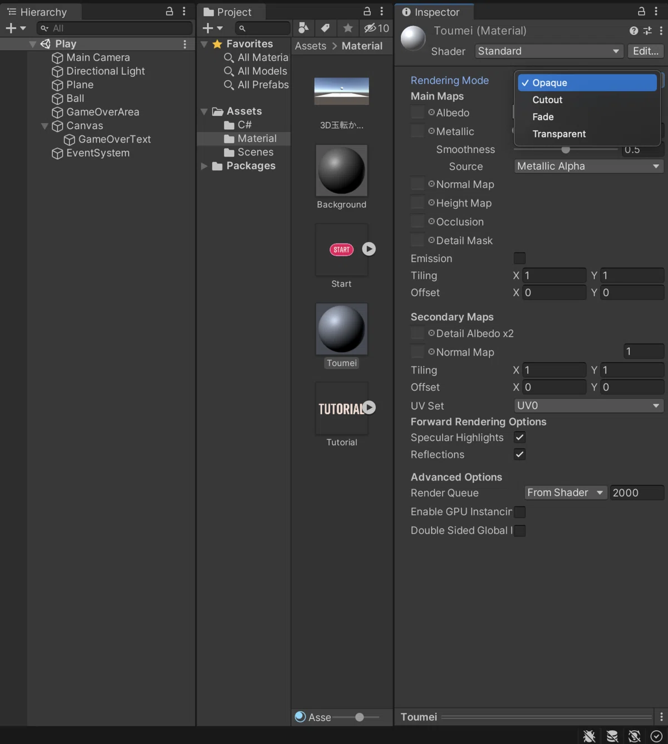
Task: Pick Albedo texture via circle selector
Action: 431,112
